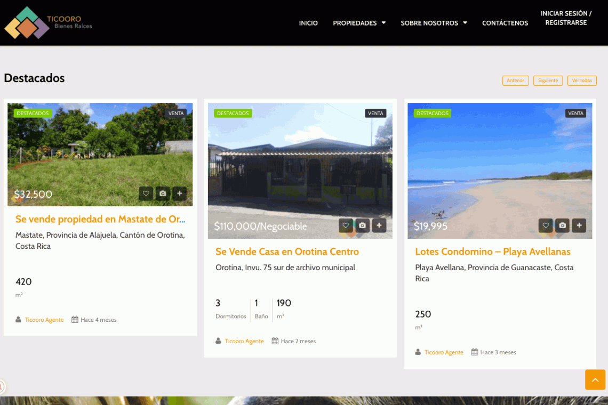608x405 pixels.
Task: Open camera icon on Orotina house listing
Action: tap(362, 225)
